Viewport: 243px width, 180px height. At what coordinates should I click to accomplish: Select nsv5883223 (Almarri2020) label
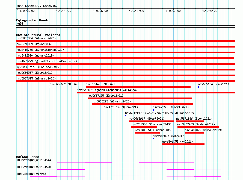pos(111,101)
